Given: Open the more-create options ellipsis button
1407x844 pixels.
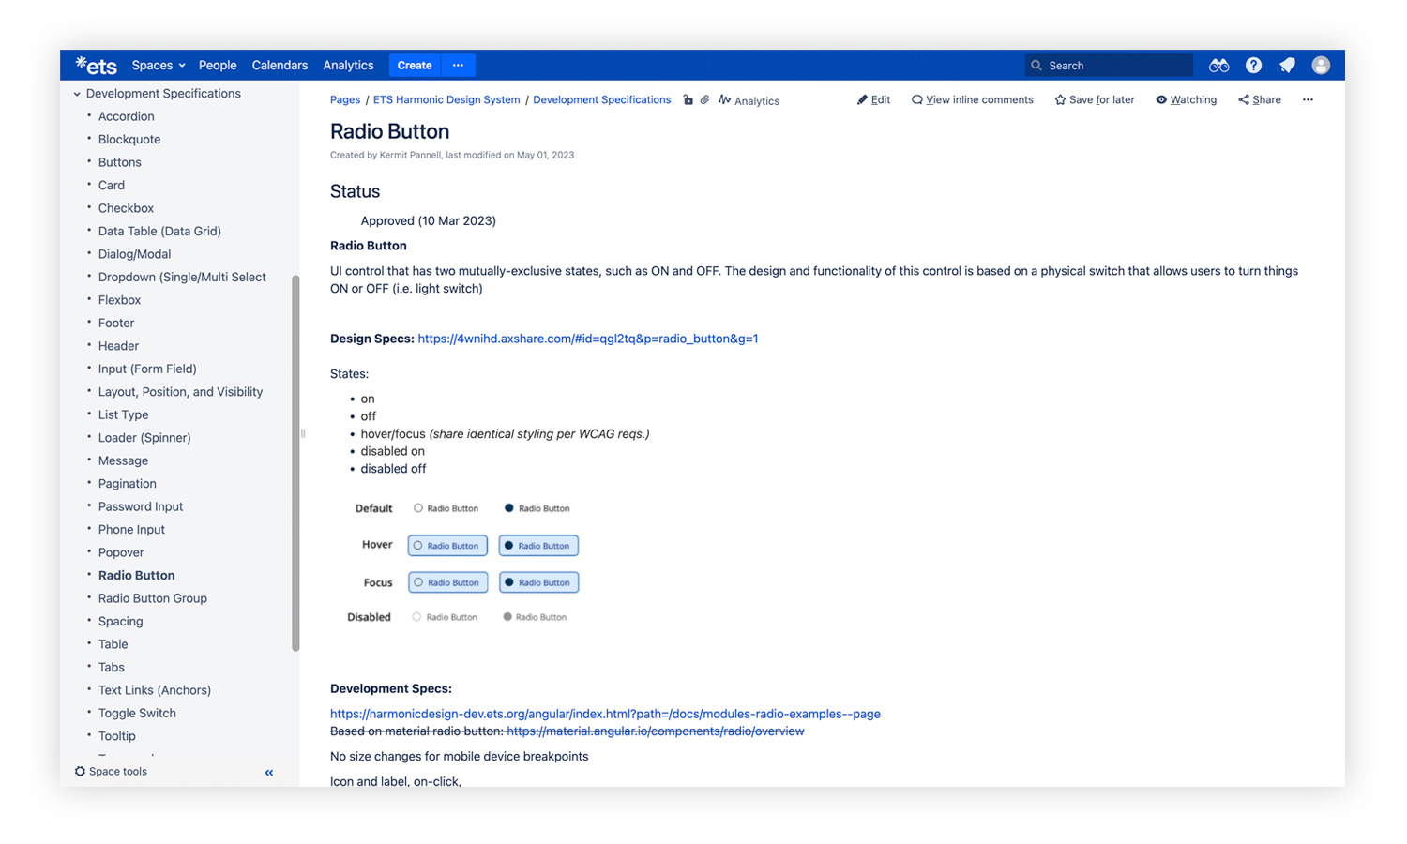Looking at the screenshot, I should [458, 65].
